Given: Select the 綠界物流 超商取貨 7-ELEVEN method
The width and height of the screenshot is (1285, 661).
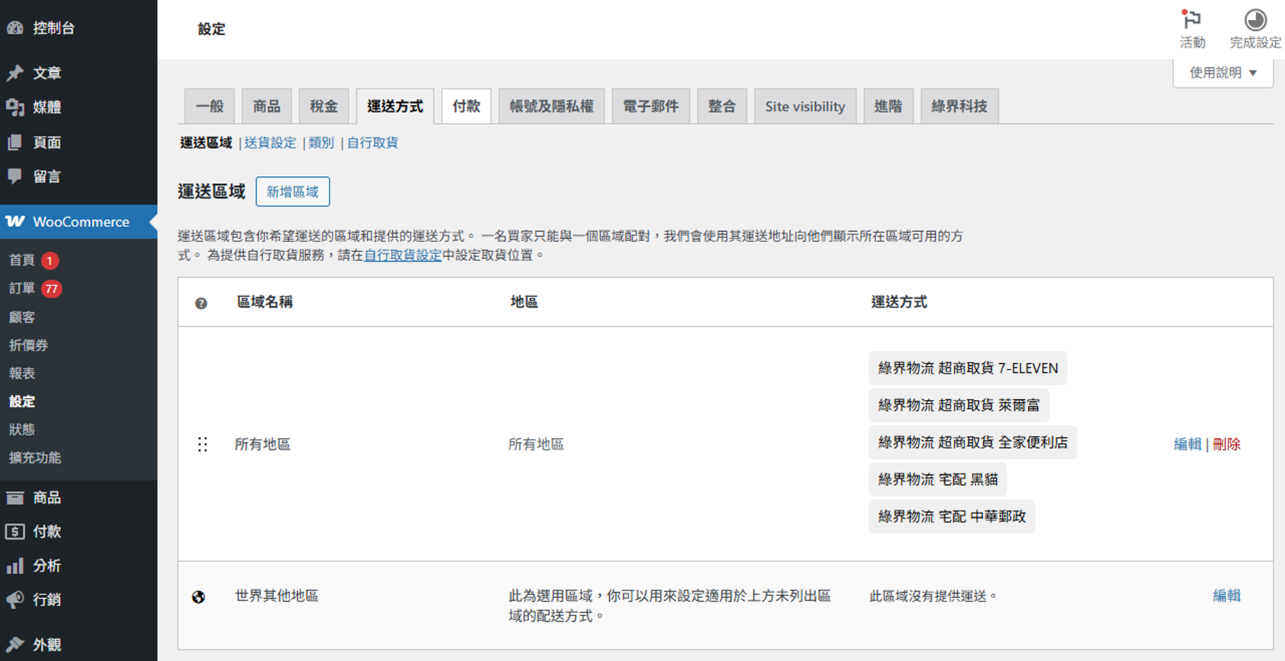Looking at the screenshot, I should coord(967,368).
